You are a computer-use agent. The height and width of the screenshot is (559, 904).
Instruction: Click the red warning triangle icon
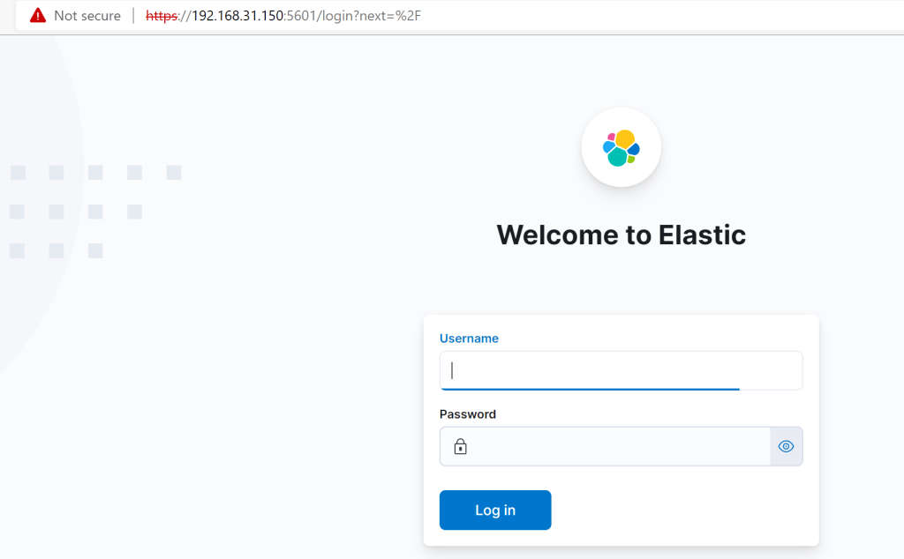(x=37, y=16)
